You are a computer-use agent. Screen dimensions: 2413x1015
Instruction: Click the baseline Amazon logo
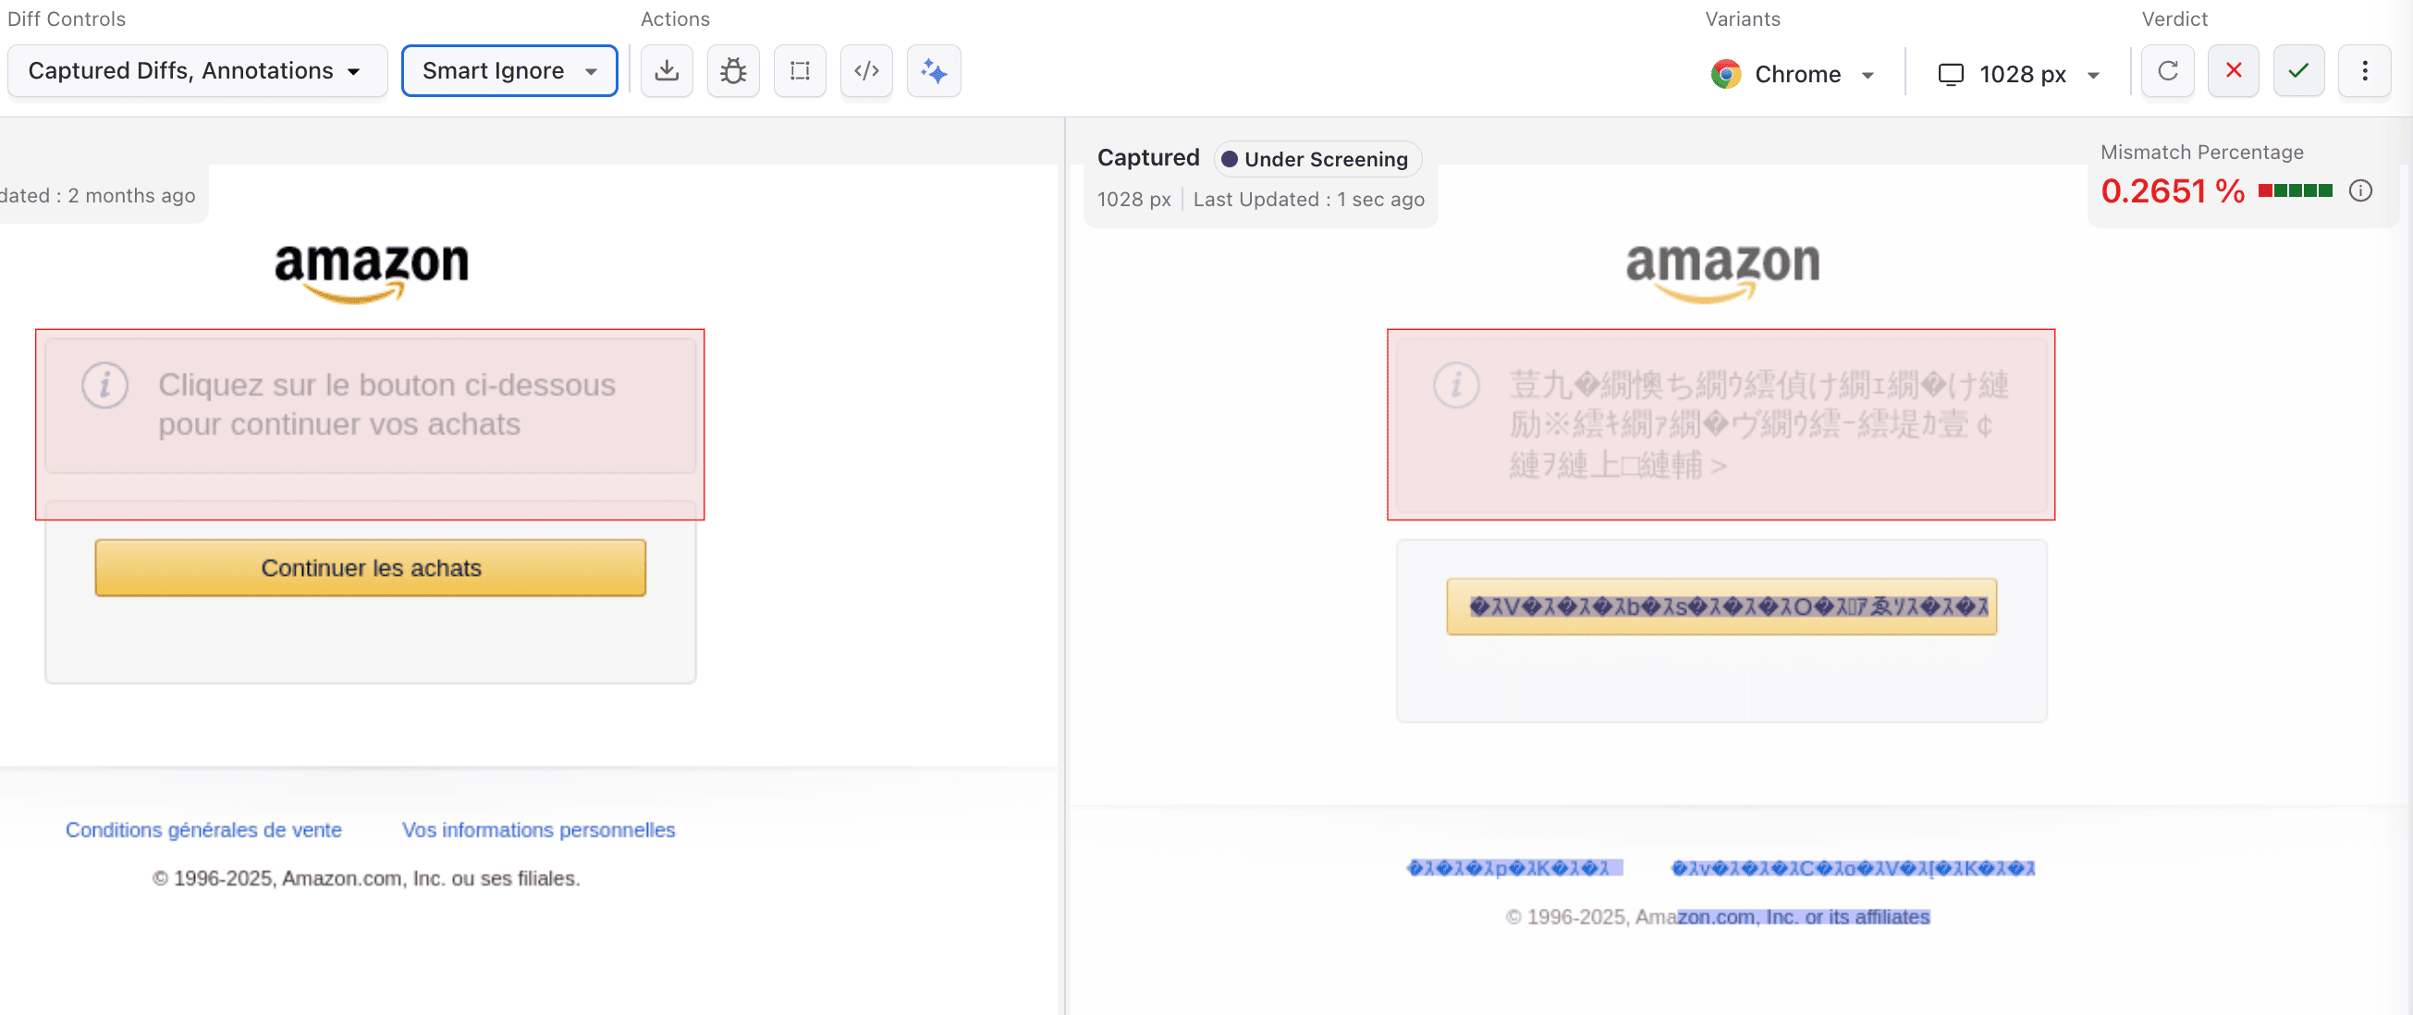coord(371,272)
